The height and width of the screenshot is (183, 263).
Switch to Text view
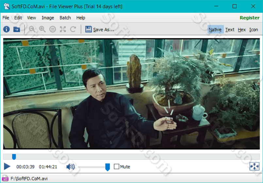click(x=230, y=29)
